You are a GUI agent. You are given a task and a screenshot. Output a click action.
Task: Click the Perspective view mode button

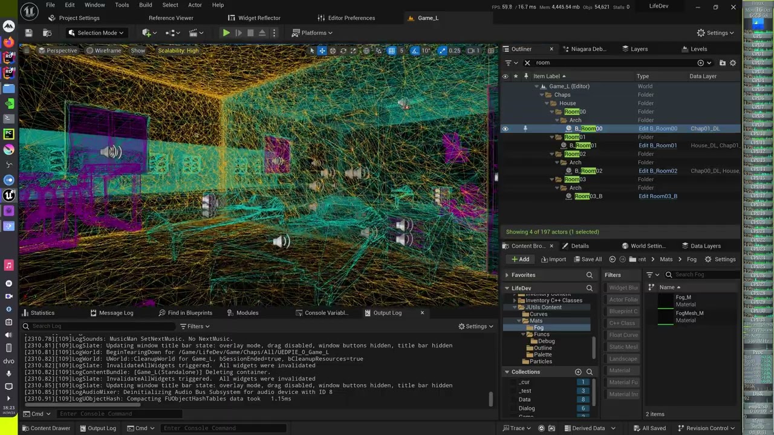(x=57, y=50)
